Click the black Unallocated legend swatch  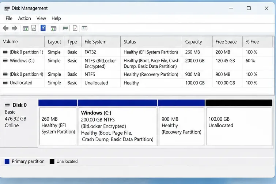[x=52, y=161]
